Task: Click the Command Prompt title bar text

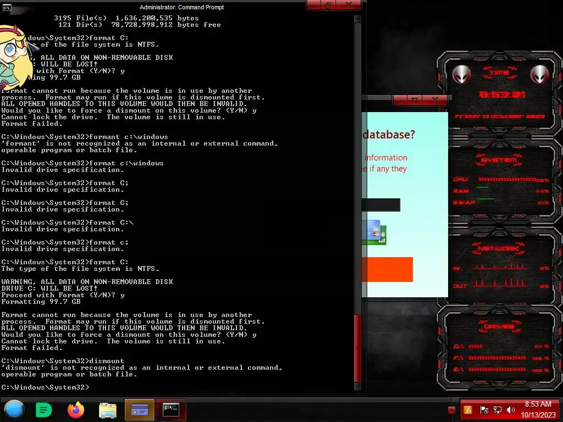Action: tap(181, 7)
